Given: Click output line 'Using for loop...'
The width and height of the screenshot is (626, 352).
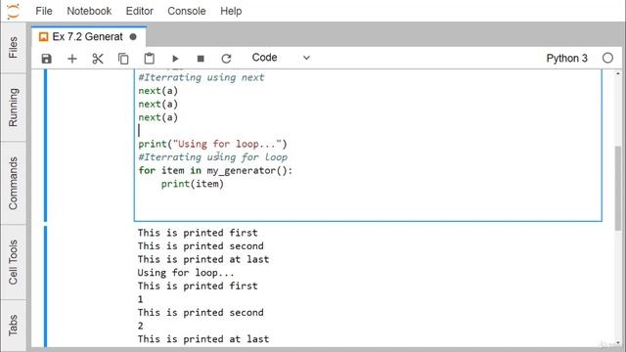Looking at the screenshot, I should pos(186,273).
